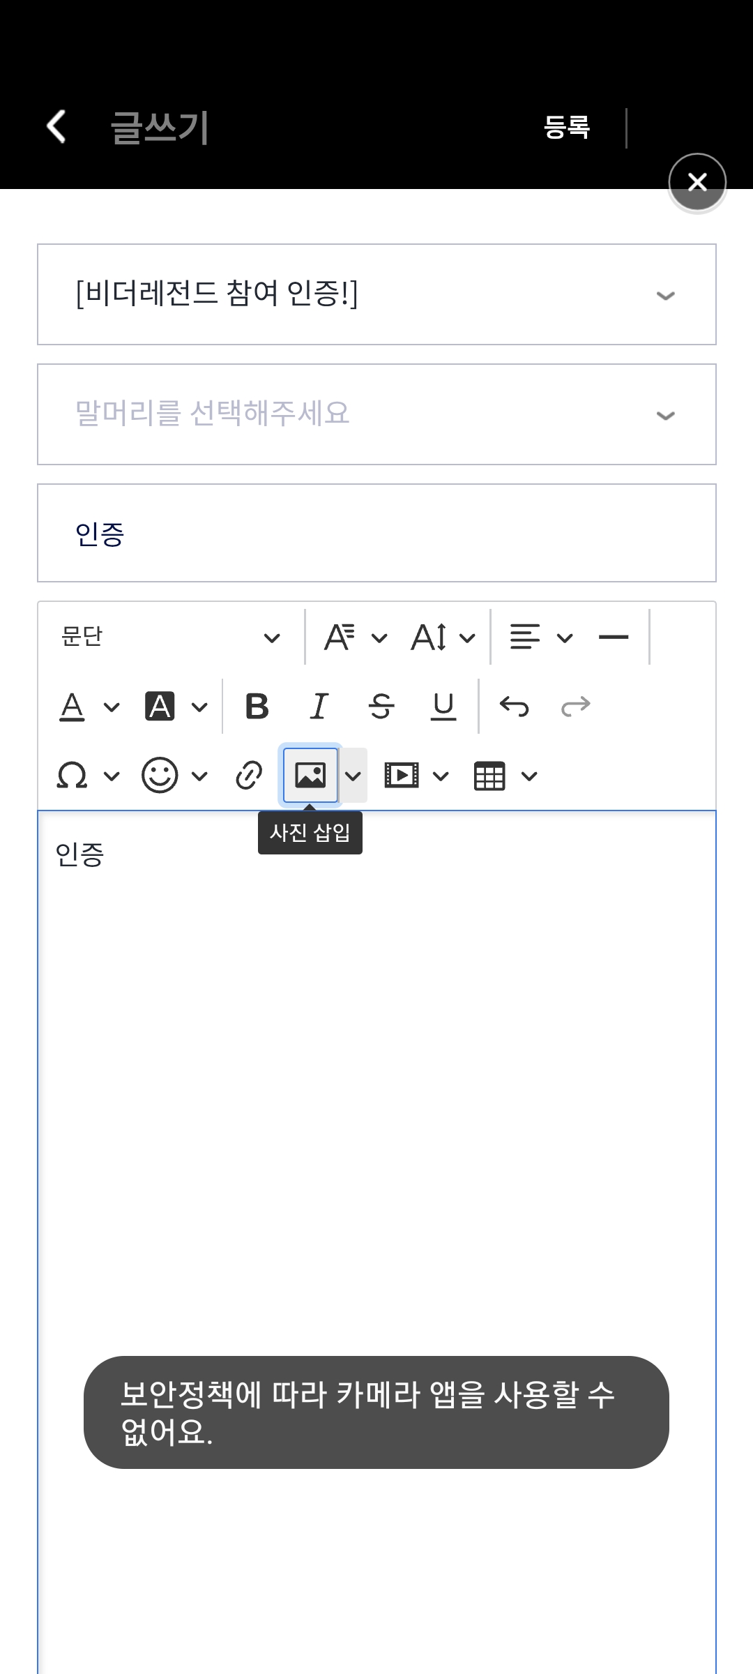Open the font family menu
The image size is (753, 1674).
click(x=340, y=637)
